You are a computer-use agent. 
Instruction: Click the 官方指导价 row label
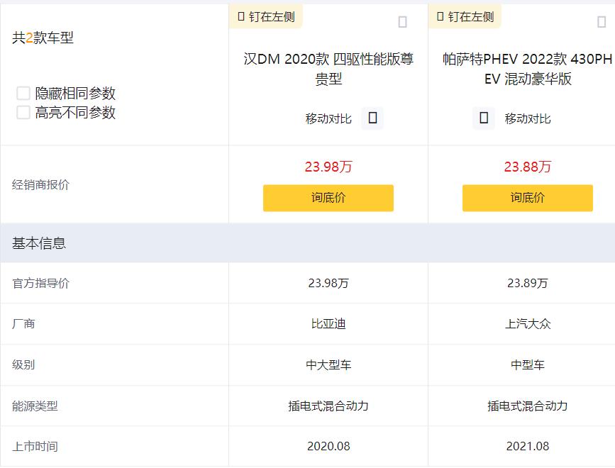41,283
